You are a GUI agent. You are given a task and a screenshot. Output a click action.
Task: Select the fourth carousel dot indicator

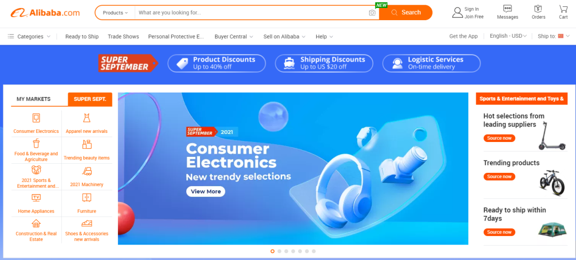tap(293, 251)
